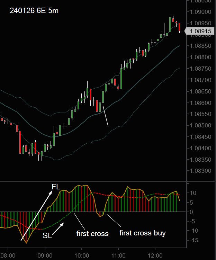Click the 1.09000 price axis label
Screen dimensions: 216x260
pos(200,12)
